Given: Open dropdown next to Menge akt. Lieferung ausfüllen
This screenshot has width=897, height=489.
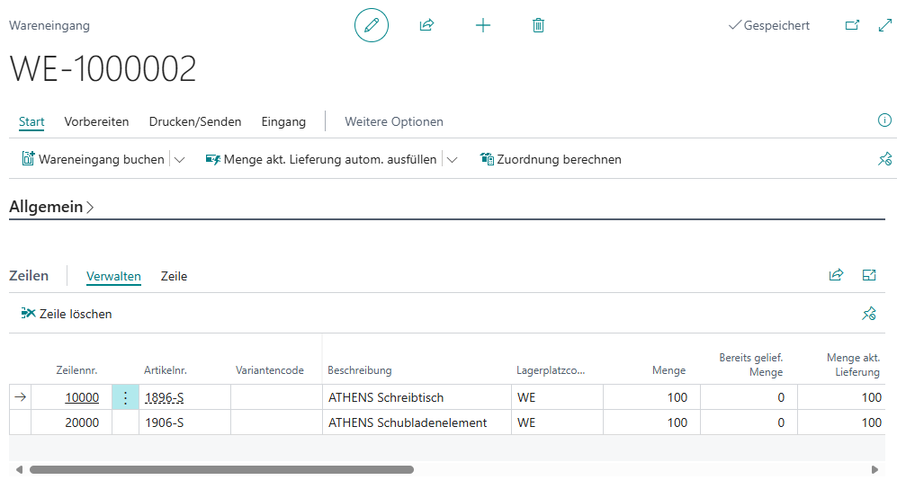Looking at the screenshot, I should pos(452,159).
